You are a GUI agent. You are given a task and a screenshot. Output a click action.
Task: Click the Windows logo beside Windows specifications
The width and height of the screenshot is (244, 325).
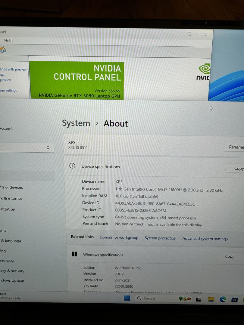74,254
